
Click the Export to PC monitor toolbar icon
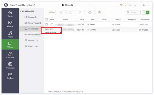[71, 13]
